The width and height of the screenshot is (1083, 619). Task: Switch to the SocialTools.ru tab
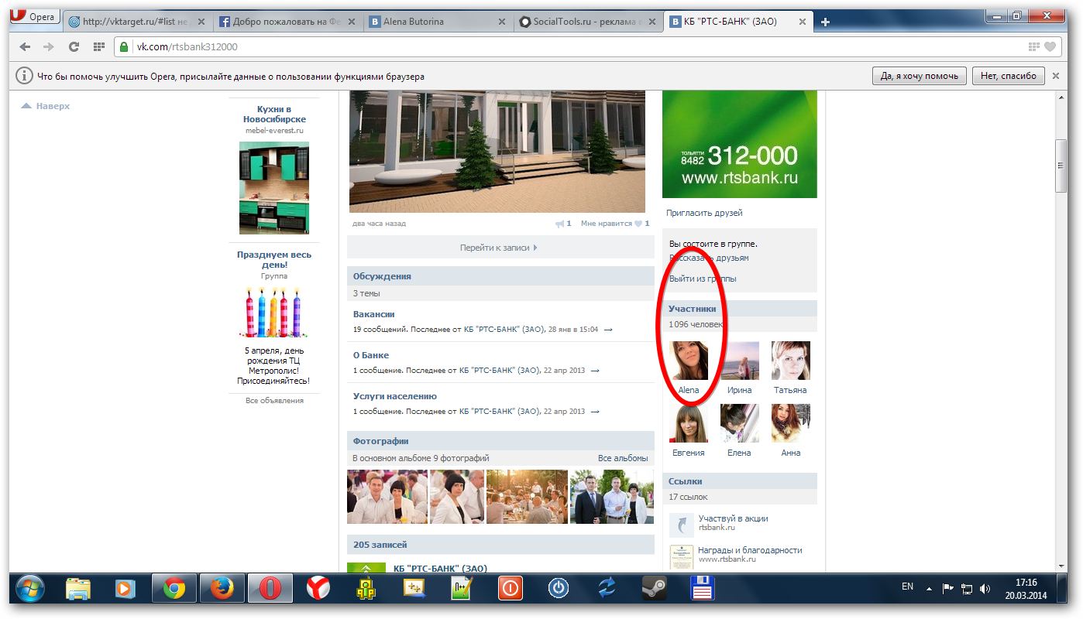coord(589,22)
